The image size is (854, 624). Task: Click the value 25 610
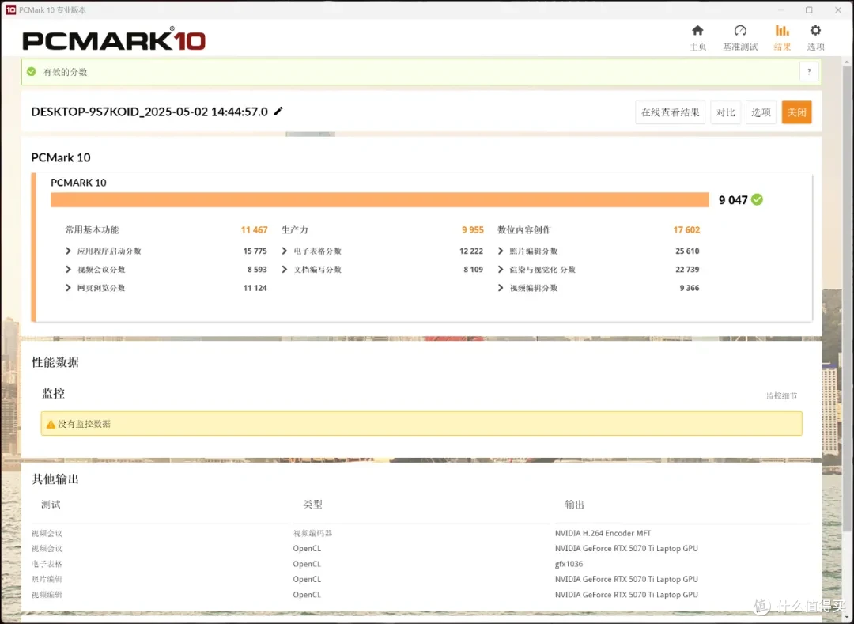tap(687, 251)
